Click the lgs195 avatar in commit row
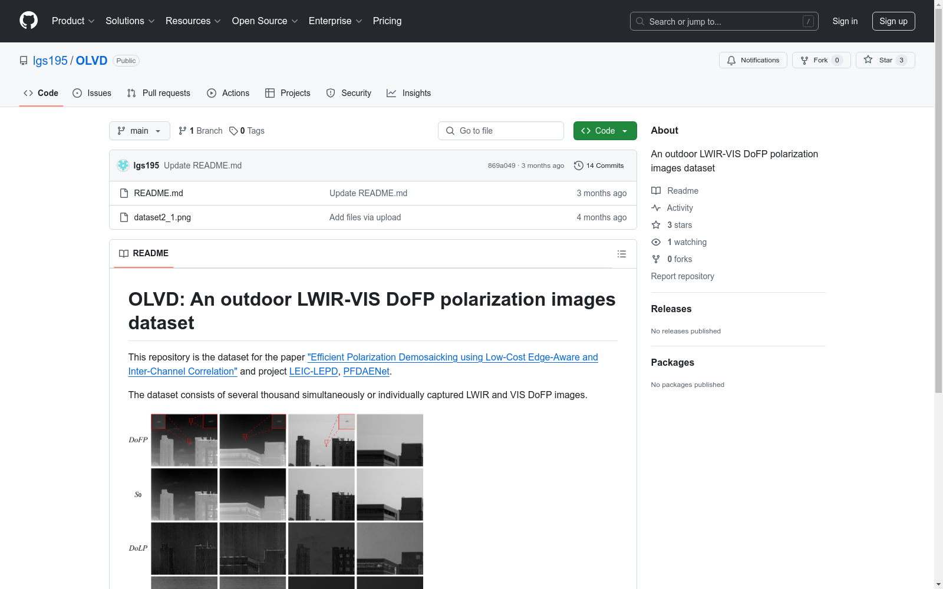 (123, 166)
